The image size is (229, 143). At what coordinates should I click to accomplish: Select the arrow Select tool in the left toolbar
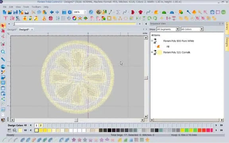[x=3, y=26]
